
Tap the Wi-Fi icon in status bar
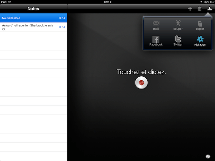click(9, 2)
